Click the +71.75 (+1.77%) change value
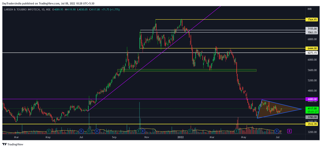 [x=111, y=9]
